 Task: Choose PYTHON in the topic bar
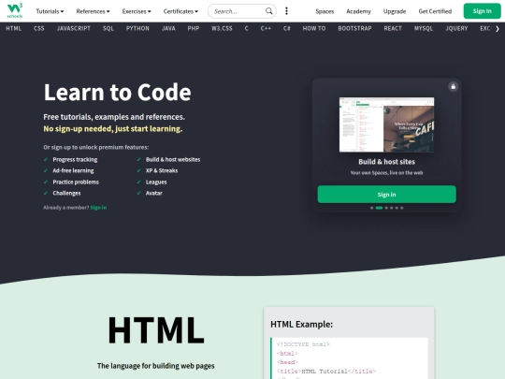pyautogui.click(x=137, y=28)
